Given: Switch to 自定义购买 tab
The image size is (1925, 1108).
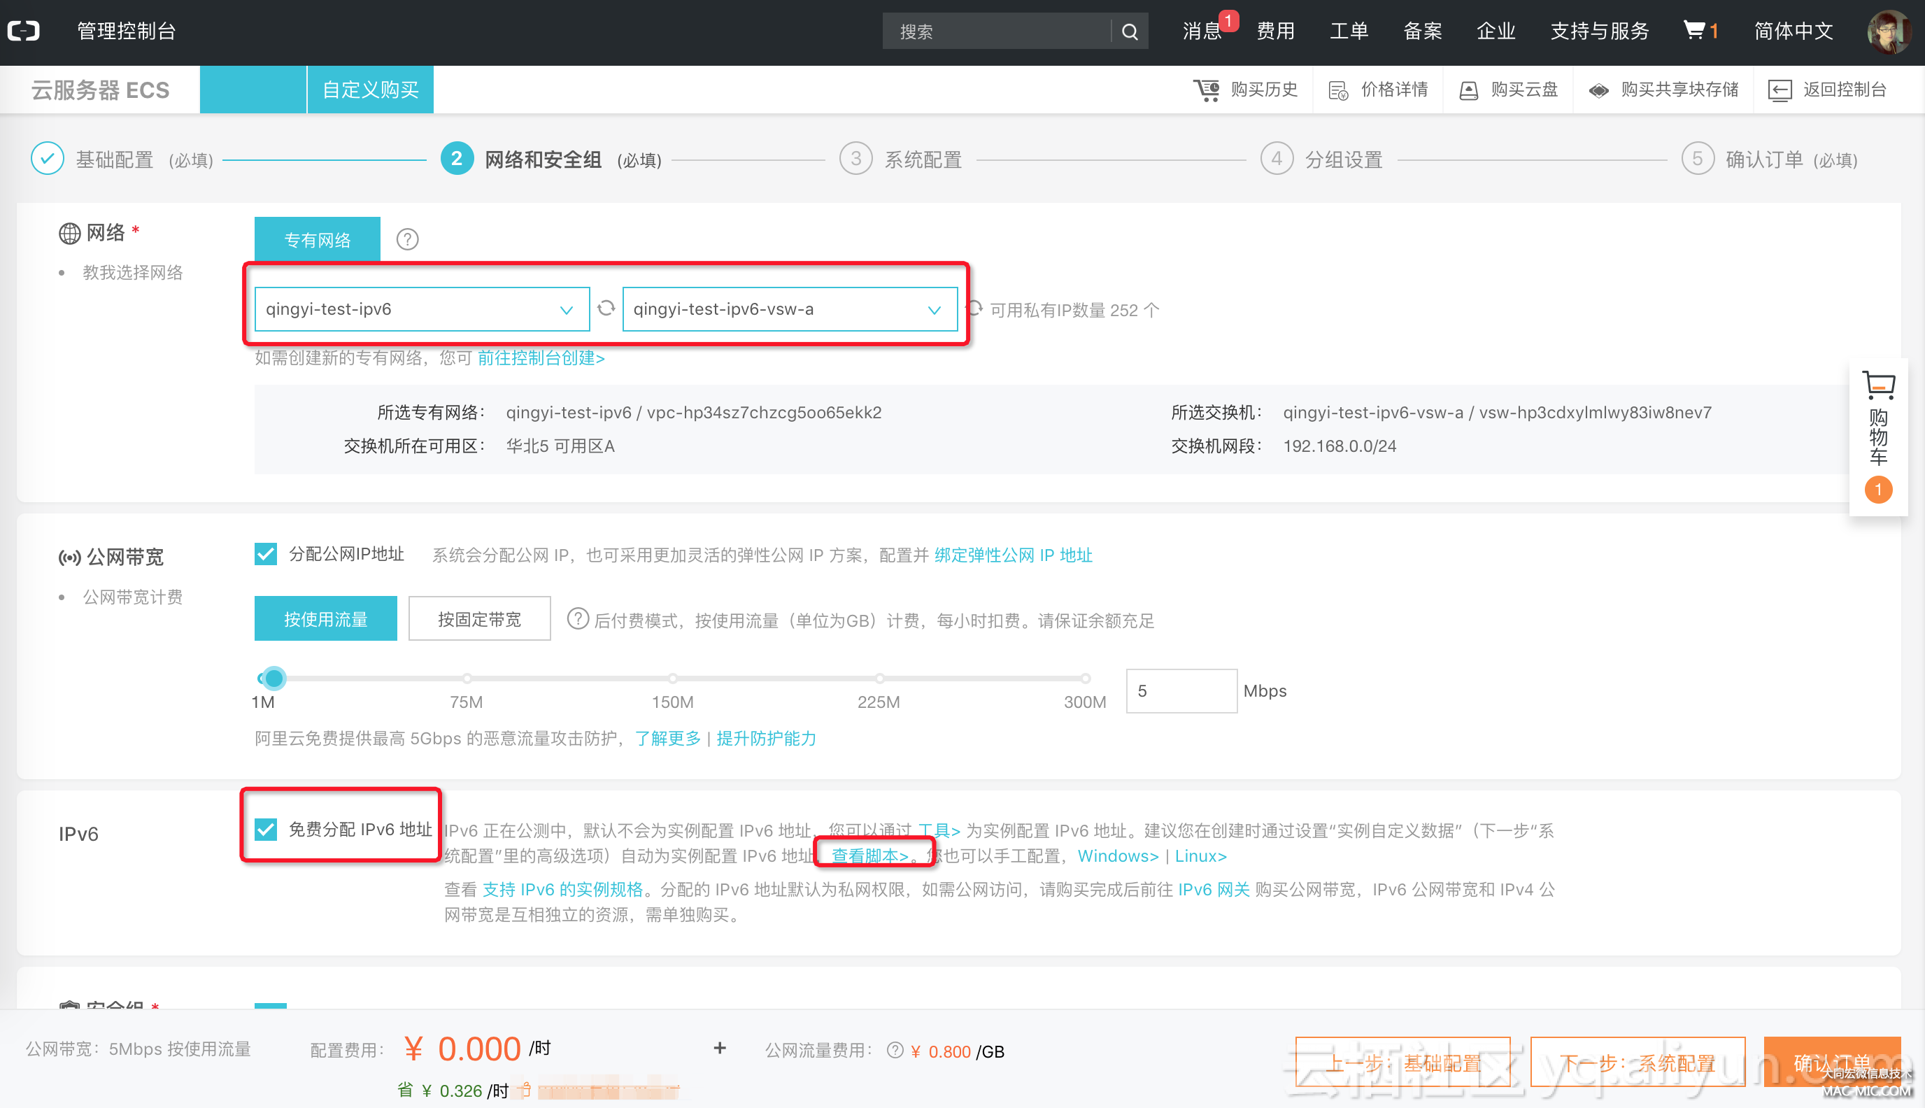Looking at the screenshot, I should coord(370,90).
